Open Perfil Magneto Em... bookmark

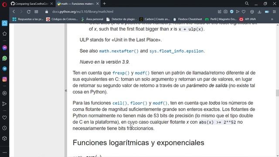point(221,19)
